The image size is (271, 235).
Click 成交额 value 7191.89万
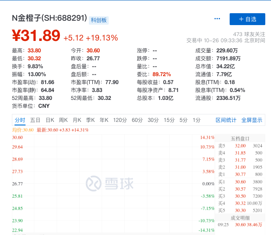tap(228, 59)
